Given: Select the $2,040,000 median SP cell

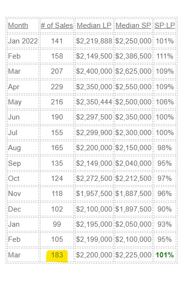Looking at the screenshot, I should click(133, 163).
